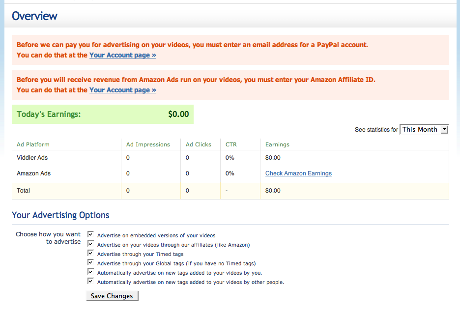Uncheck auto-advertise on new tags added by you
The width and height of the screenshot is (460, 312).
pos(90,272)
